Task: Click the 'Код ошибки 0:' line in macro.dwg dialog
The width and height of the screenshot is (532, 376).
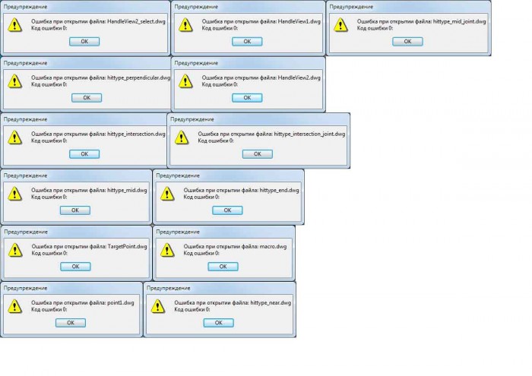Action: click(x=201, y=253)
